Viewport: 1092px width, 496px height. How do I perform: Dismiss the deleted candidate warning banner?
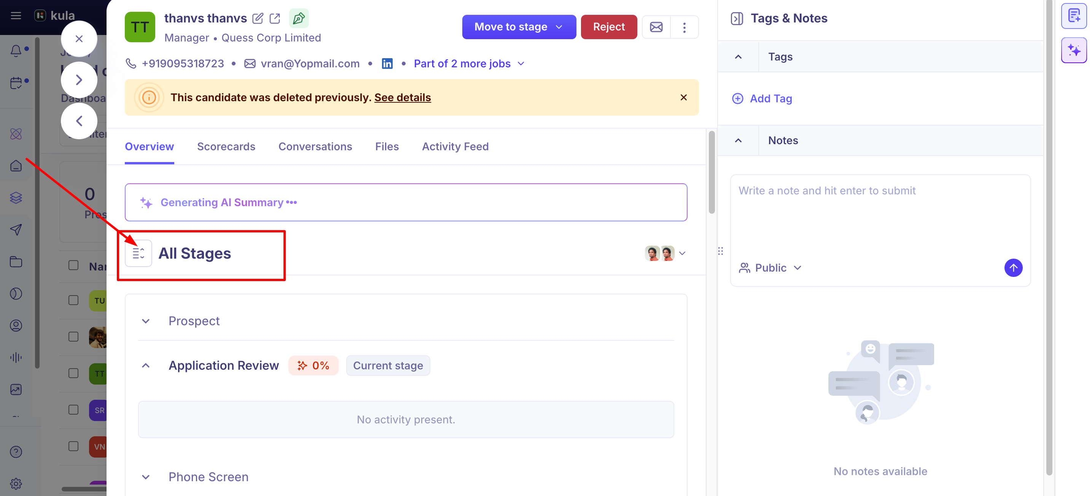[x=683, y=97]
